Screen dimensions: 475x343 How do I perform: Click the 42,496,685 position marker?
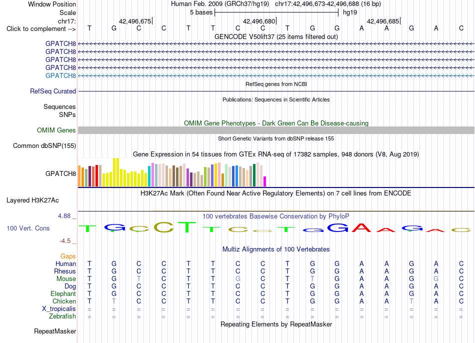click(383, 21)
